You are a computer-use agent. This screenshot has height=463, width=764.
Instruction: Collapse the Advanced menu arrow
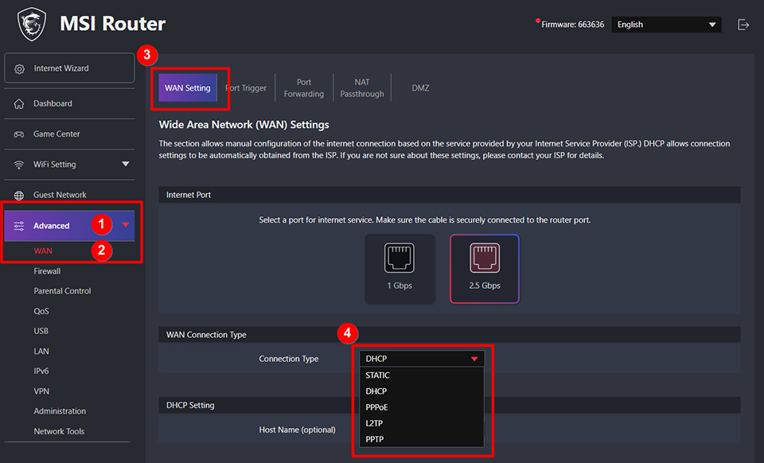point(125,225)
